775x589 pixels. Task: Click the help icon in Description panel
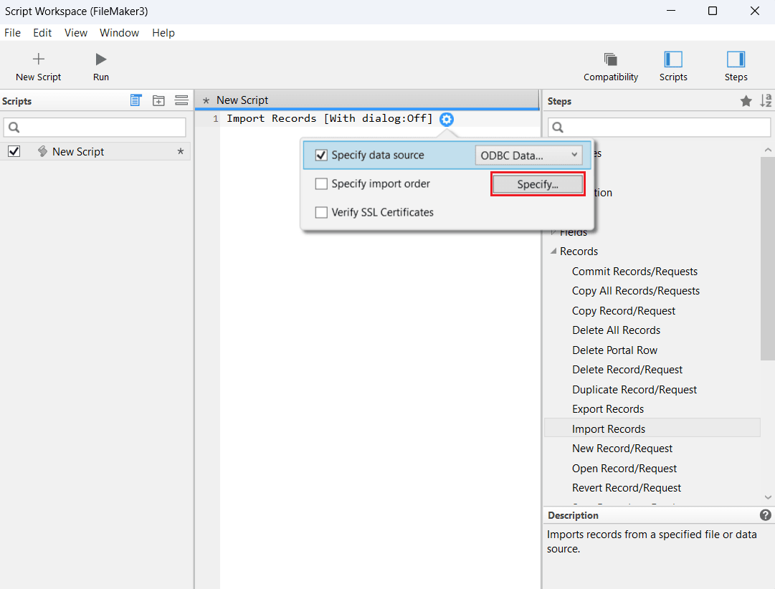[765, 515]
